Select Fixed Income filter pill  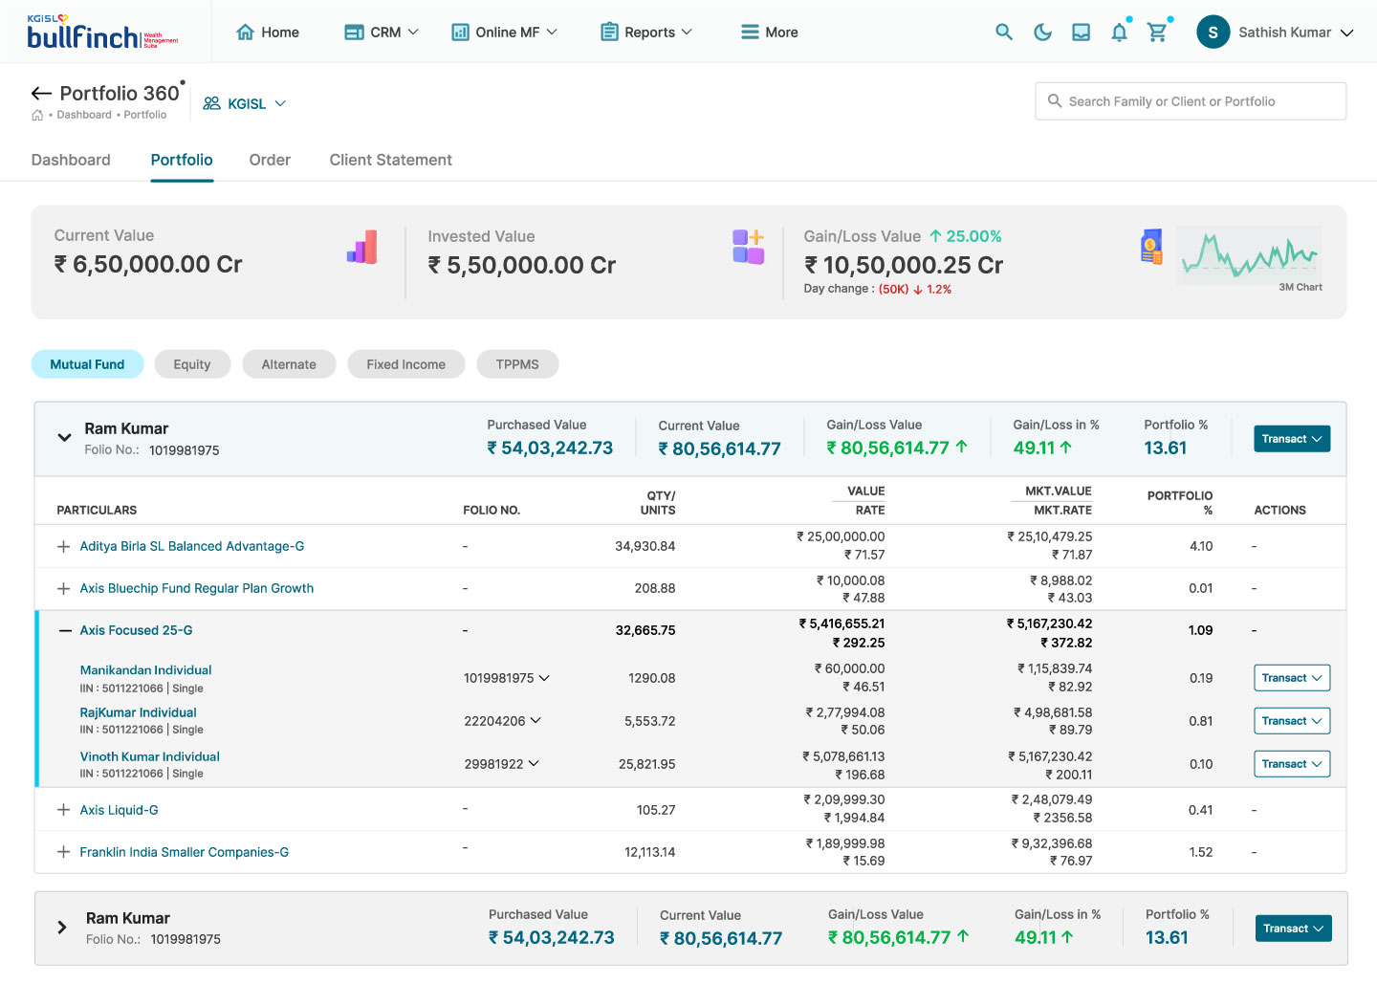(406, 364)
